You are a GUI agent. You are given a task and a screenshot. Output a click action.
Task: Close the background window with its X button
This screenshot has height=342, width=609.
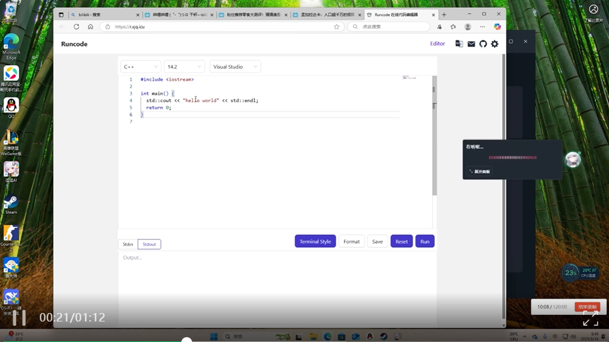point(525,41)
